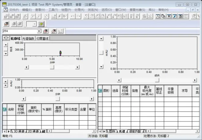The width and height of the screenshot is (202, 140).
Task: Click the application icon left of 文件 menu
Action: [6, 10]
